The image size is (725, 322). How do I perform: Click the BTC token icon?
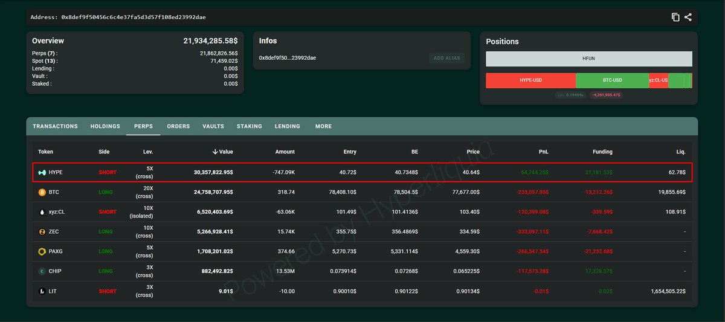pyautogui.click(x=42, y=192)
